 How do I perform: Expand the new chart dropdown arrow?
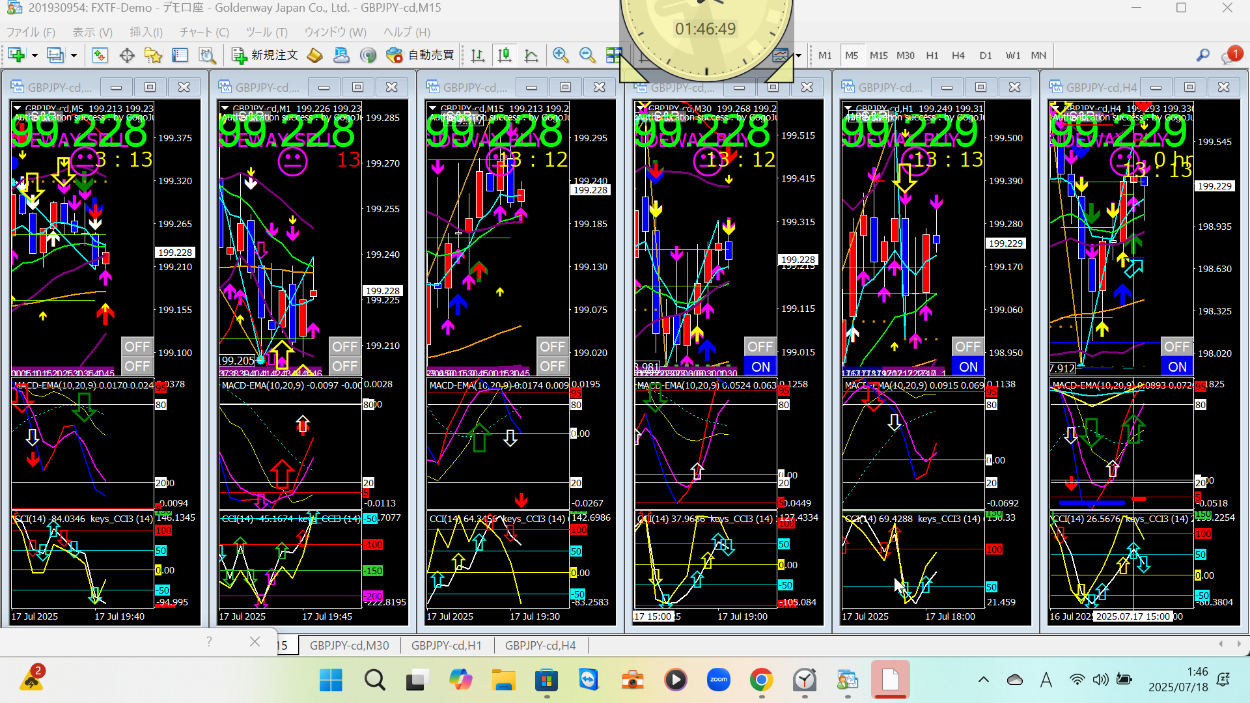[x=35, y=55]
